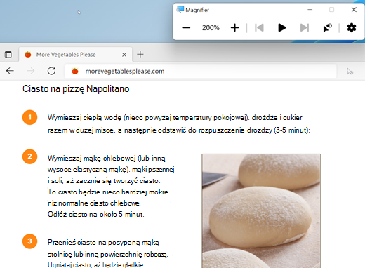Image resolution: width=365 pixels, height=268 pixels.
Task: Go forward in the browser
Action: (x=31, y=71)
